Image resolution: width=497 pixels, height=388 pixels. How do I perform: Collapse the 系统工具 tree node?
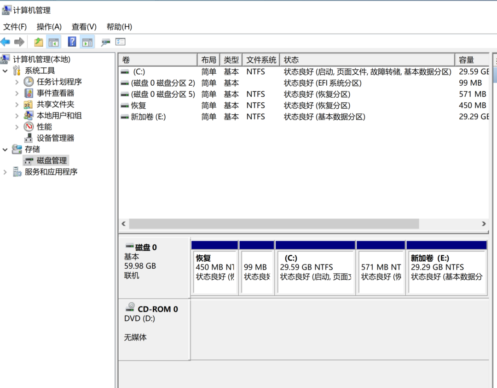click(x=5, y=71)
